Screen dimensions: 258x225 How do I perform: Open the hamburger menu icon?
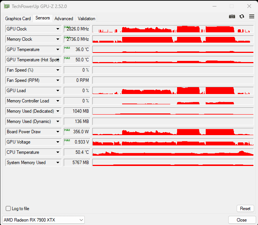252,16
